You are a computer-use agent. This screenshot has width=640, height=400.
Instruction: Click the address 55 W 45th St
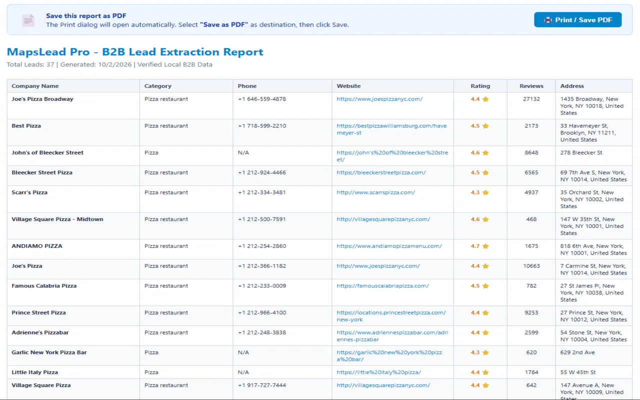tap(578, 372)
